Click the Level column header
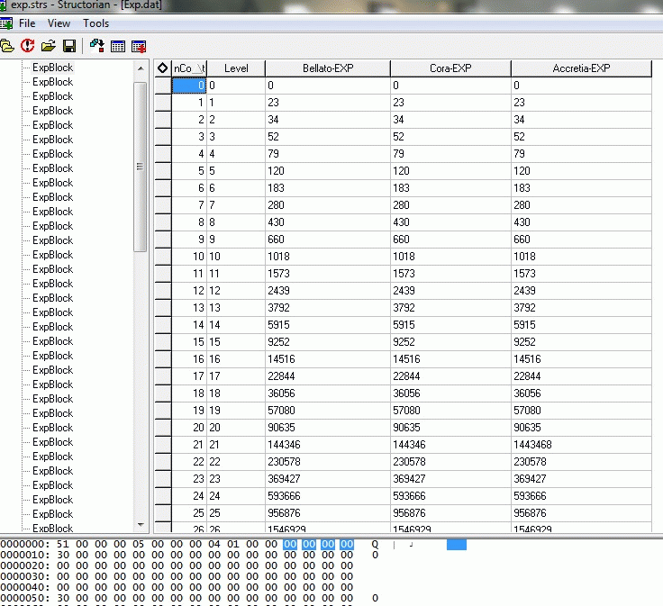This screenshot has height=606, width=663. click(236, 68)
